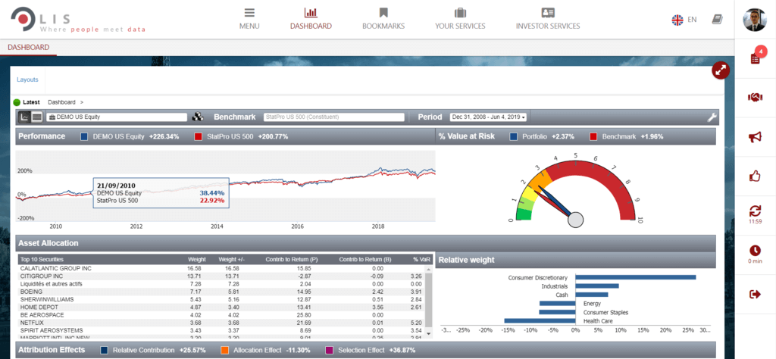This screenshot has height=359, width=776.
Task: Sort by Top 10 Securities column header
Action: coord(42,260)
